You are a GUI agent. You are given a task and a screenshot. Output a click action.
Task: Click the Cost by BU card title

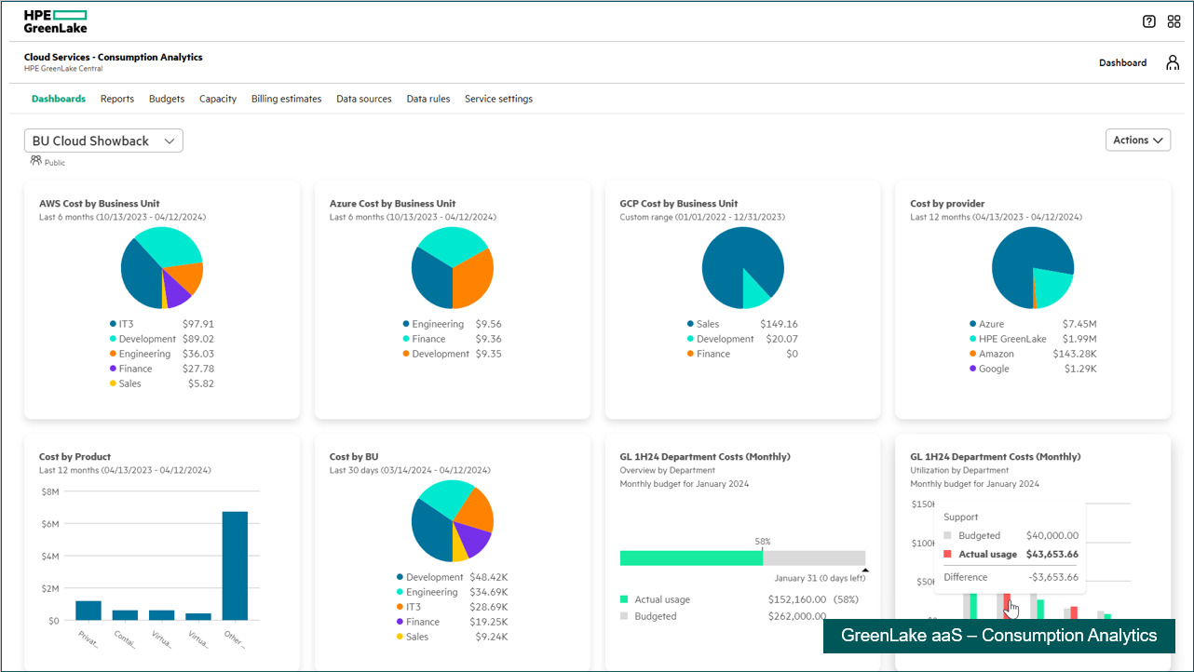point(354,457)
